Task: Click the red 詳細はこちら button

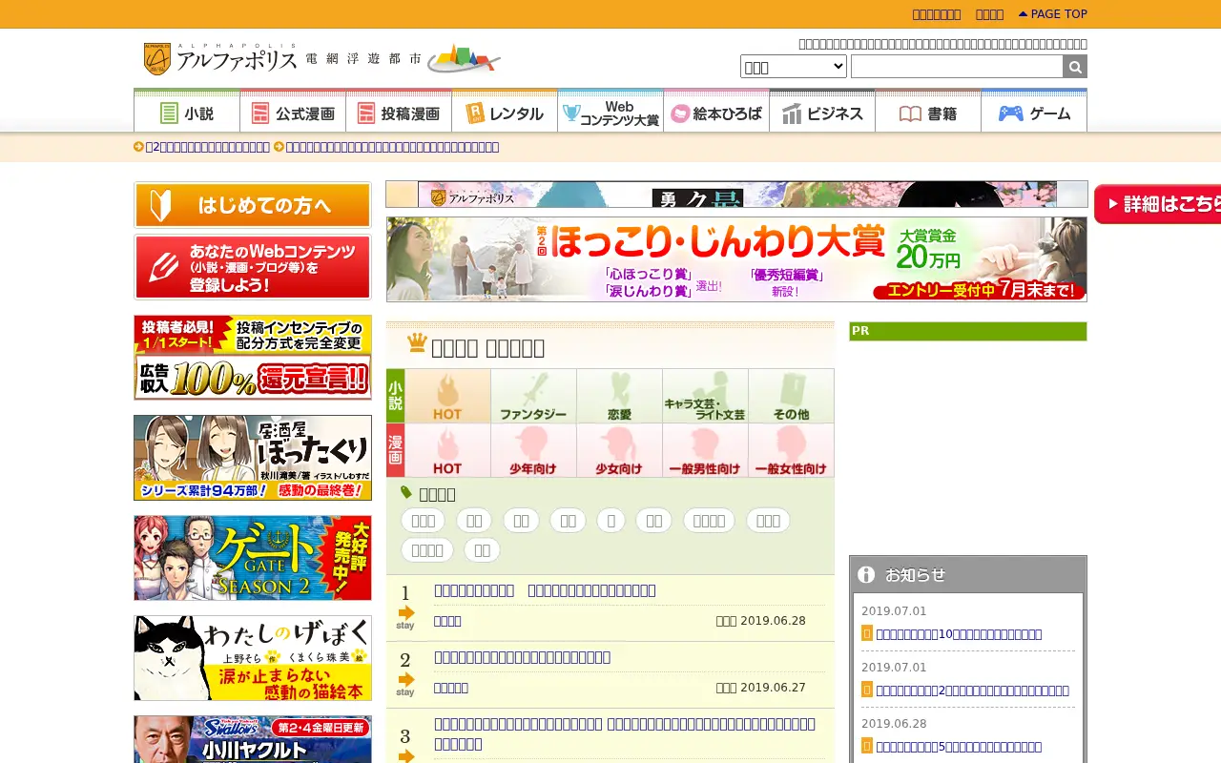Action: pos(1157,204)
